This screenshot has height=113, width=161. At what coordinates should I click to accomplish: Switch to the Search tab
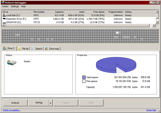(x=37, y=49)
